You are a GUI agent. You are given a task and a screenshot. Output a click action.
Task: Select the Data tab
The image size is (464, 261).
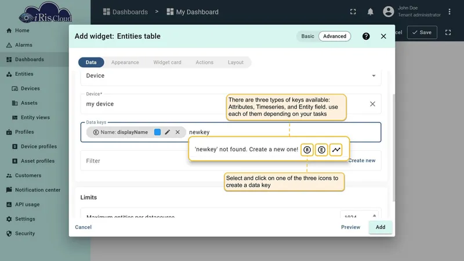(x=91, y=63)
